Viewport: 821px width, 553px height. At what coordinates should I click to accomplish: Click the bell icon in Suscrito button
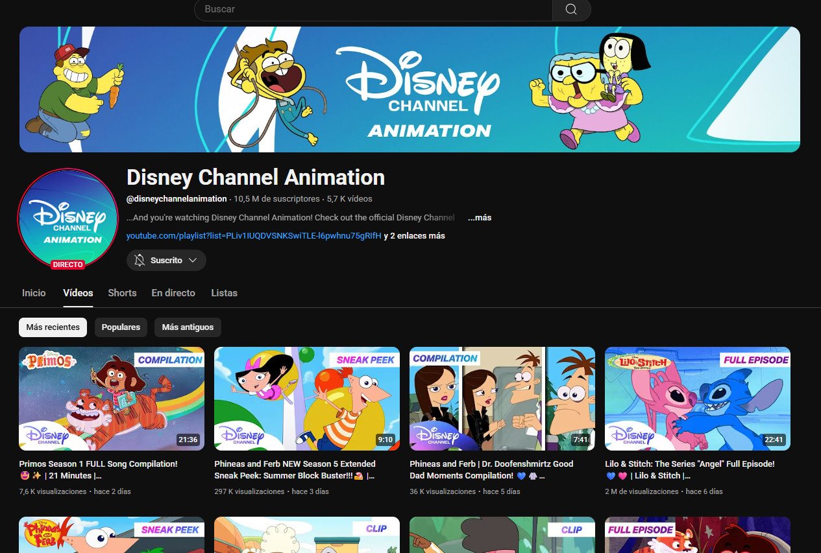click(x=140, y=260)
